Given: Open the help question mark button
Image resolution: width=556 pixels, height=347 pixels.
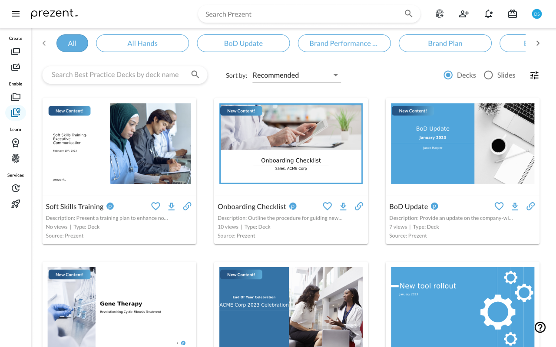Looking at the screenshot, I should 540,327.
